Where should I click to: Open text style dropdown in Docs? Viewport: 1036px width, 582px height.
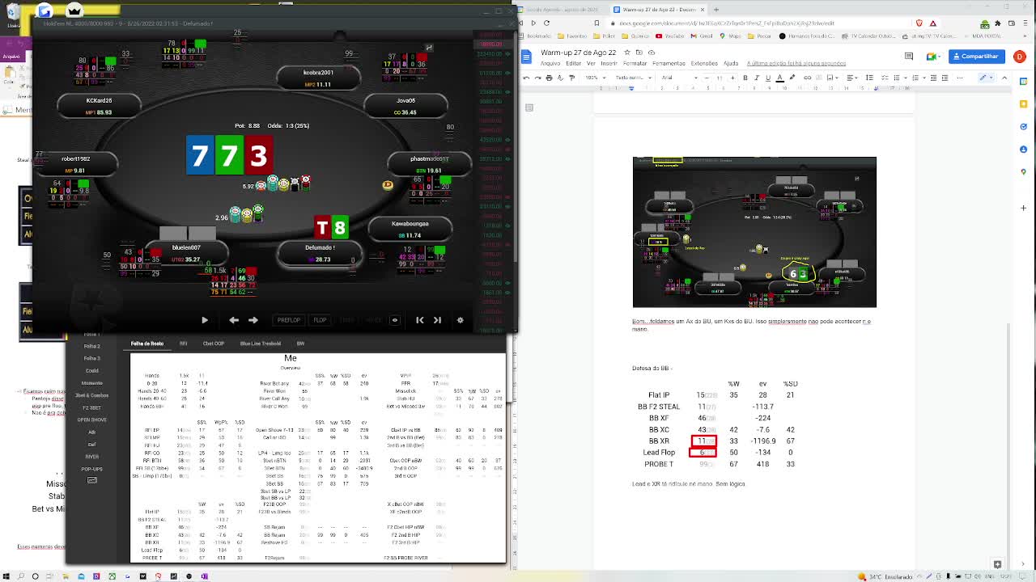tap(634, 78)
